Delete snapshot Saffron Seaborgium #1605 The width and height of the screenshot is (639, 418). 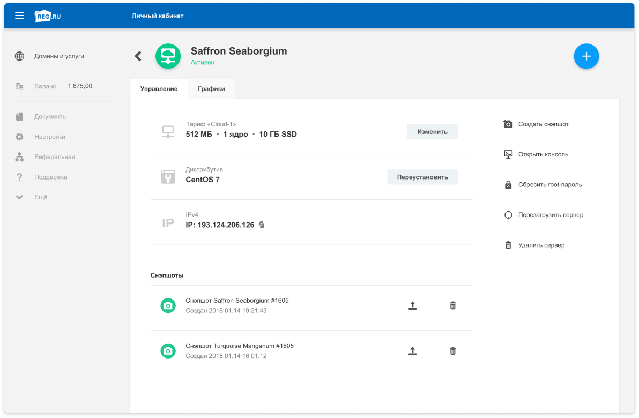(453, 305)
